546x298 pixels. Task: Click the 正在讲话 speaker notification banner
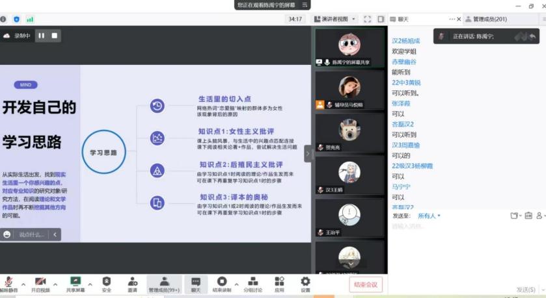click(486, 36)
